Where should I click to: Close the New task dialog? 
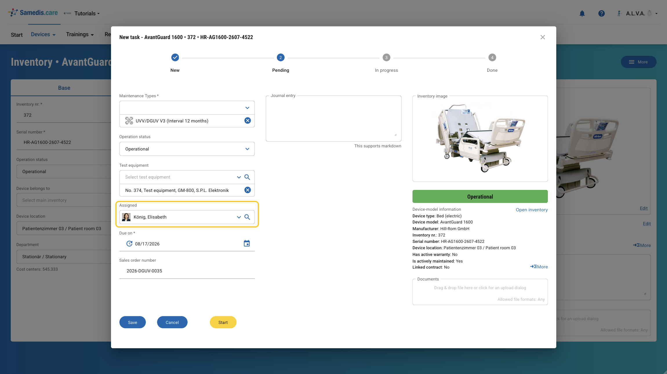point(543,37)
